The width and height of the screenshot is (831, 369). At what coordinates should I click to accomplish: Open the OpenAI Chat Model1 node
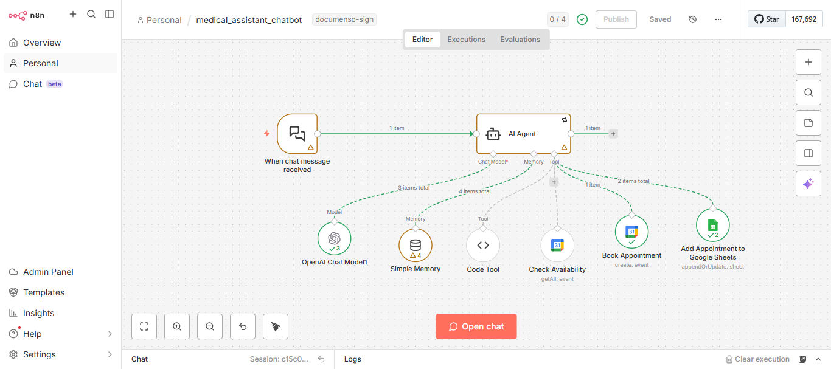[334, 238]
